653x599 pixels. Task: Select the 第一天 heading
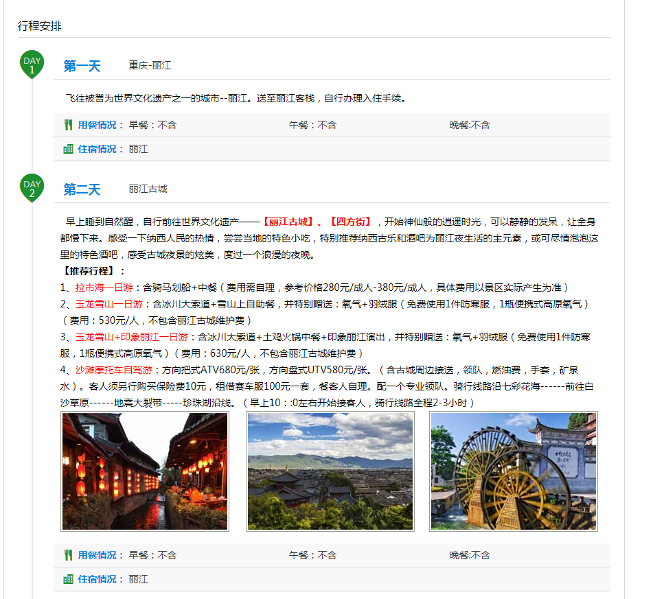point(82,67)
